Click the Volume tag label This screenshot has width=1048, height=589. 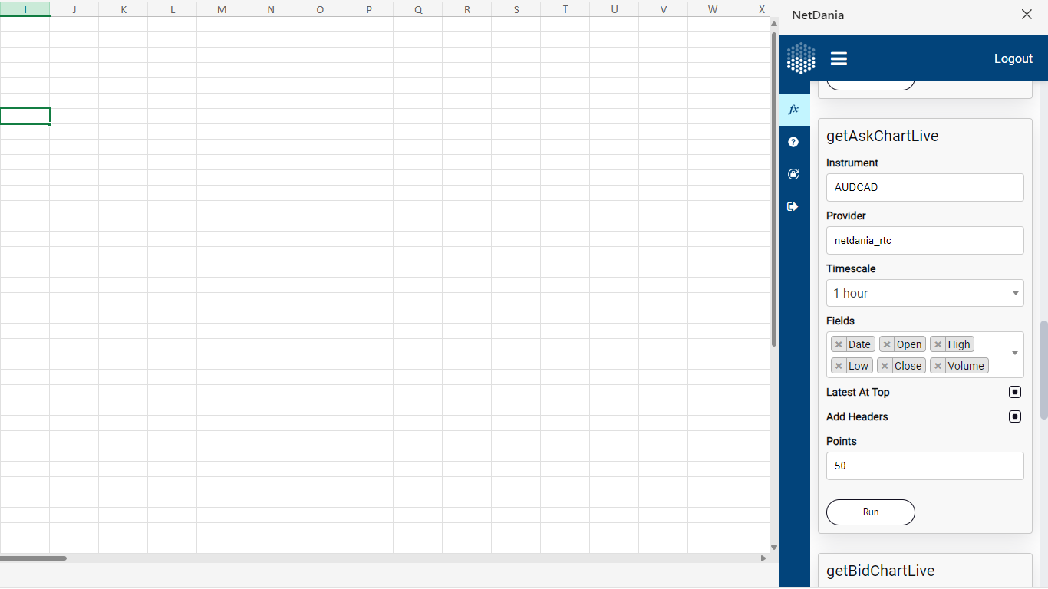click(966, 366)
